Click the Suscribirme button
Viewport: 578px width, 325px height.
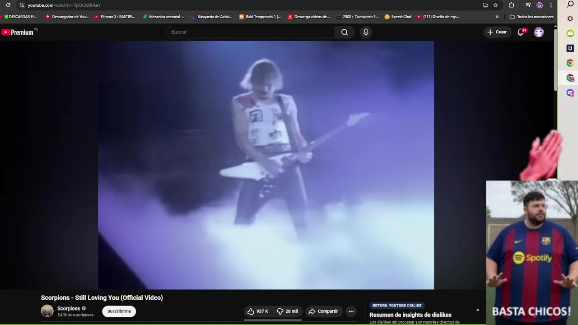(119, 311)
